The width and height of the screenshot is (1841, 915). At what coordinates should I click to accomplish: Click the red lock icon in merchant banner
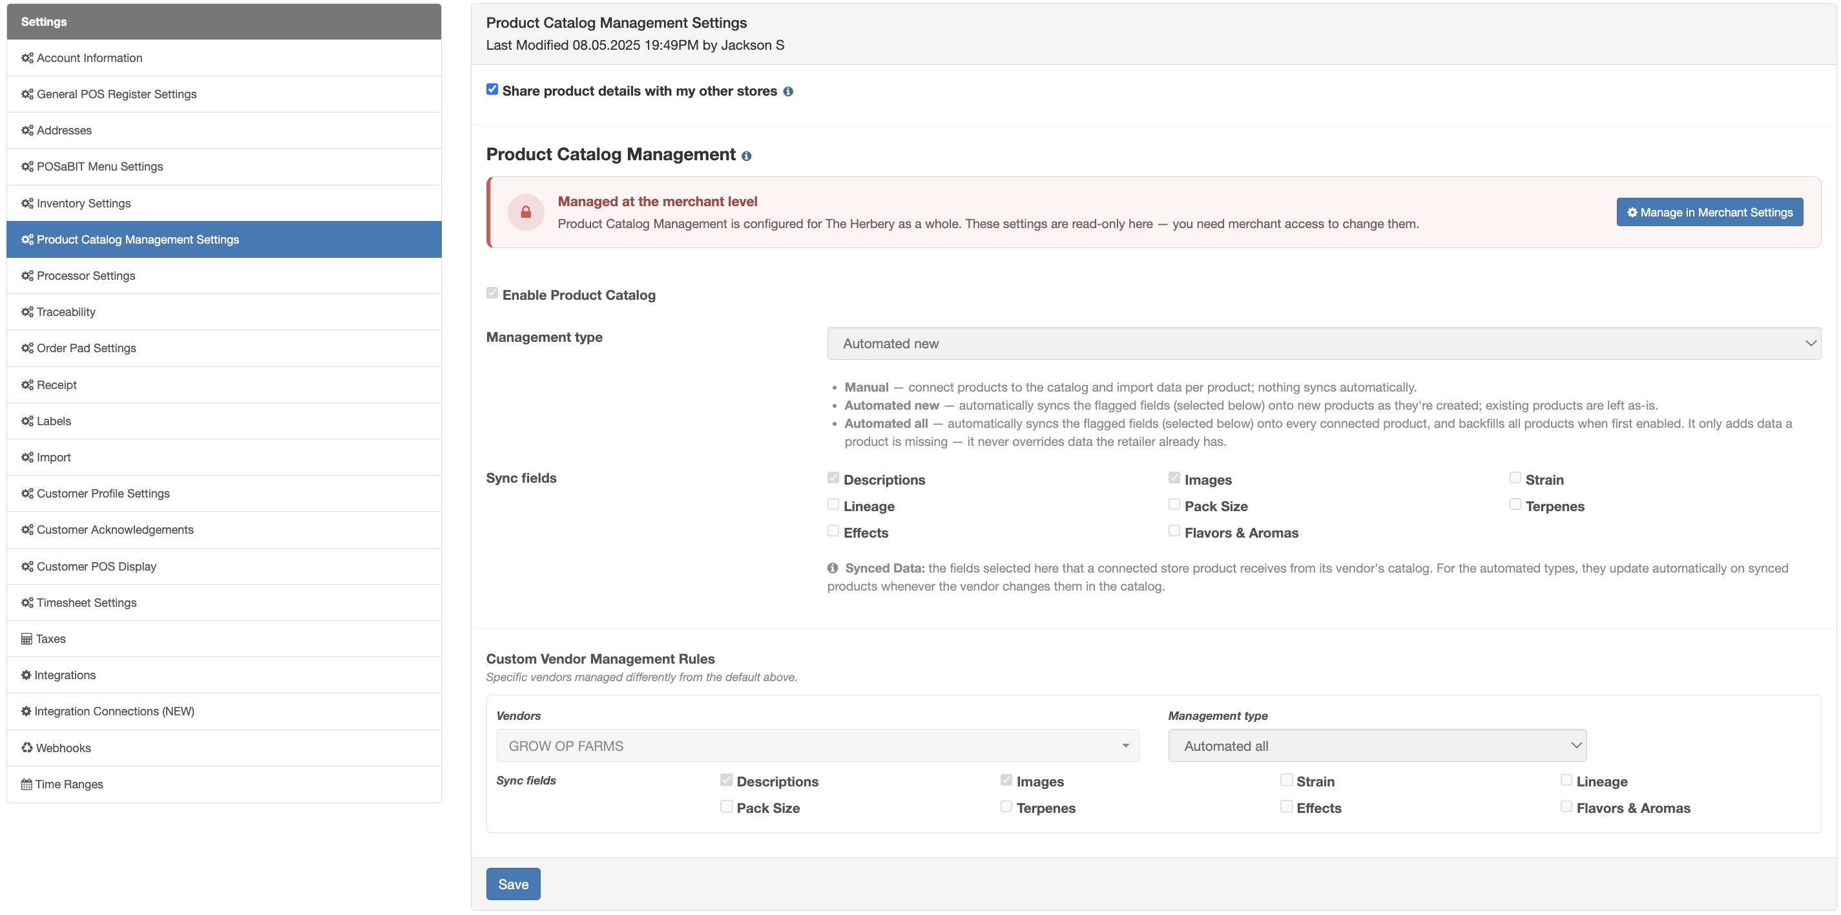[x=526, y=213]
